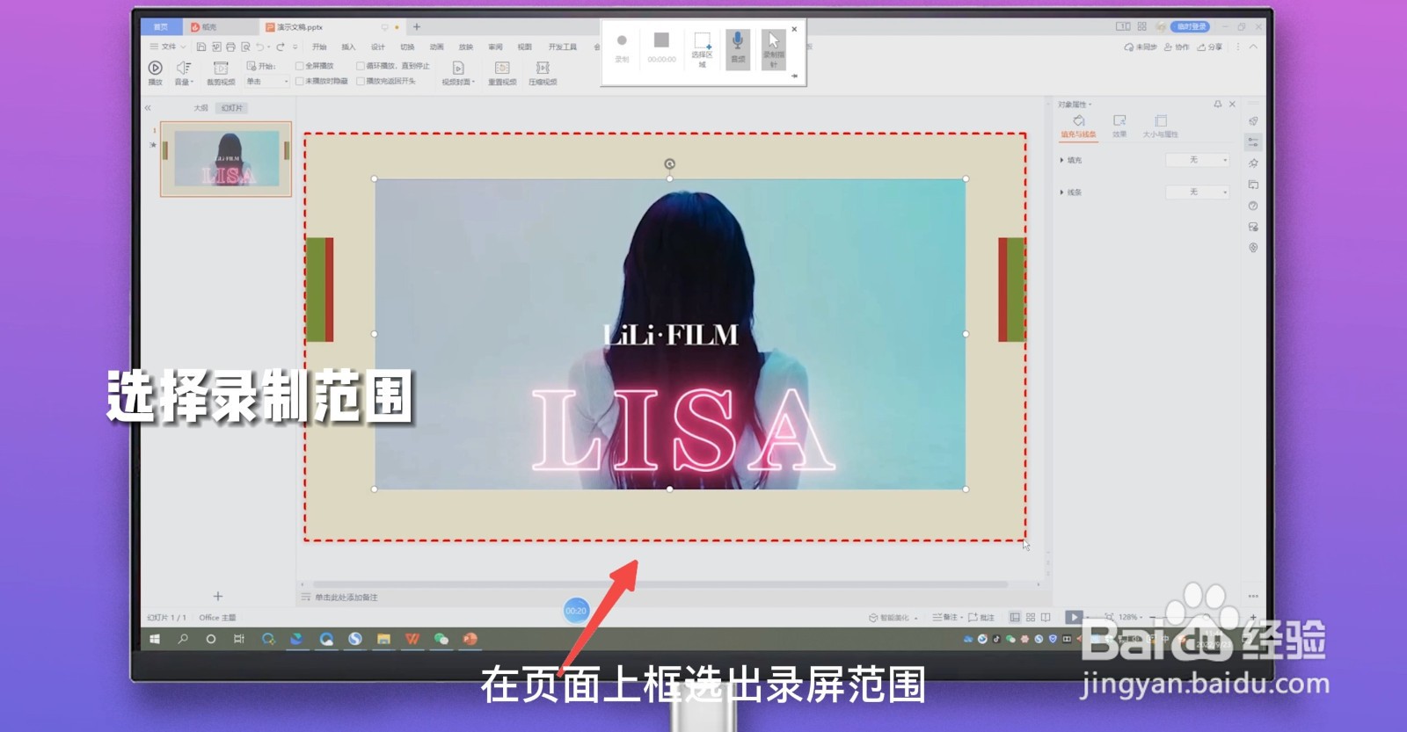Click the save icon in quick toolbar
1407x732 pixels.
(x=200, y=47)
